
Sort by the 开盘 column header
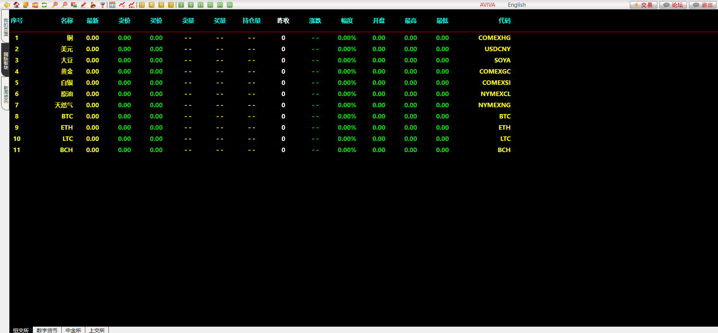(379, 21)
